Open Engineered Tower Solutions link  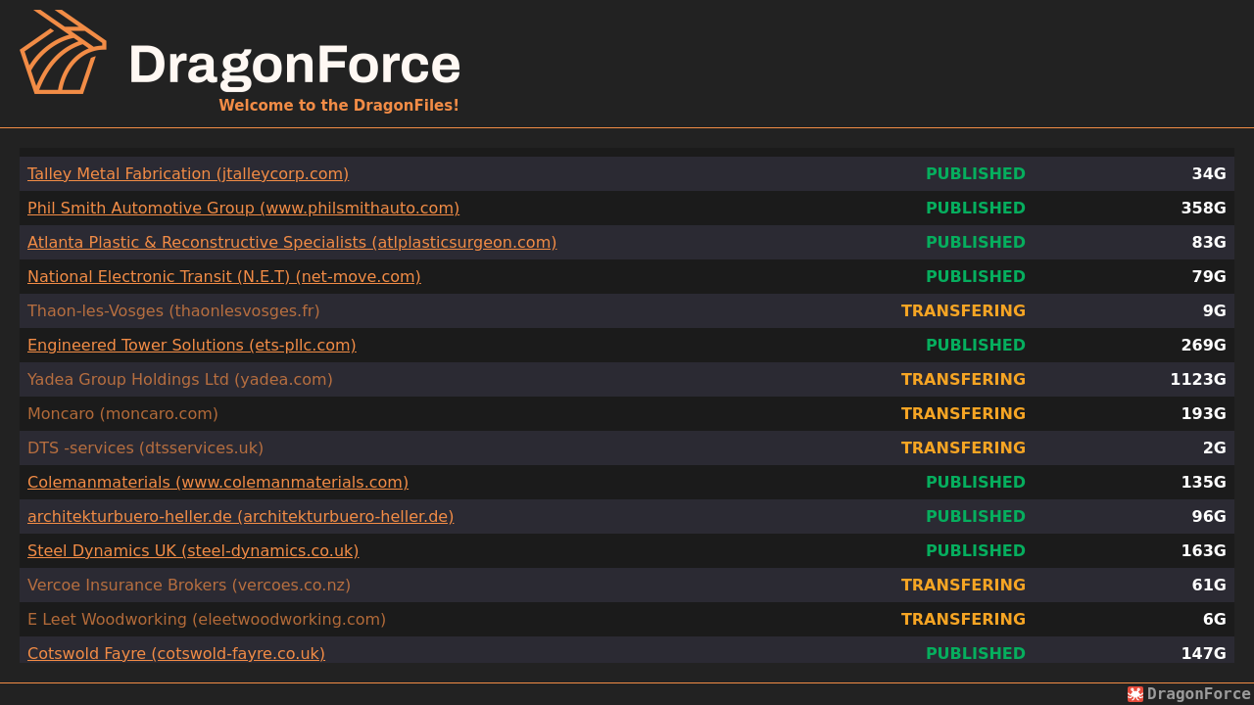tap(192, 345)
